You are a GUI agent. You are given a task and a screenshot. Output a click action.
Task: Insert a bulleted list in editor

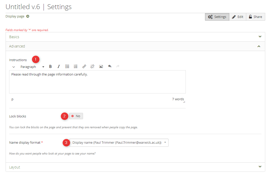coord(67,67)
